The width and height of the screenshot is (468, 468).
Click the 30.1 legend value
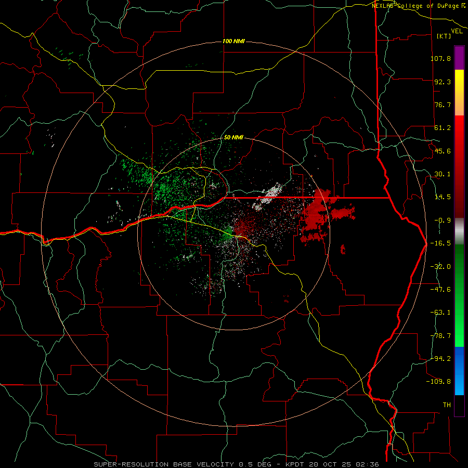pyautogui.click(x=443, y=174)
